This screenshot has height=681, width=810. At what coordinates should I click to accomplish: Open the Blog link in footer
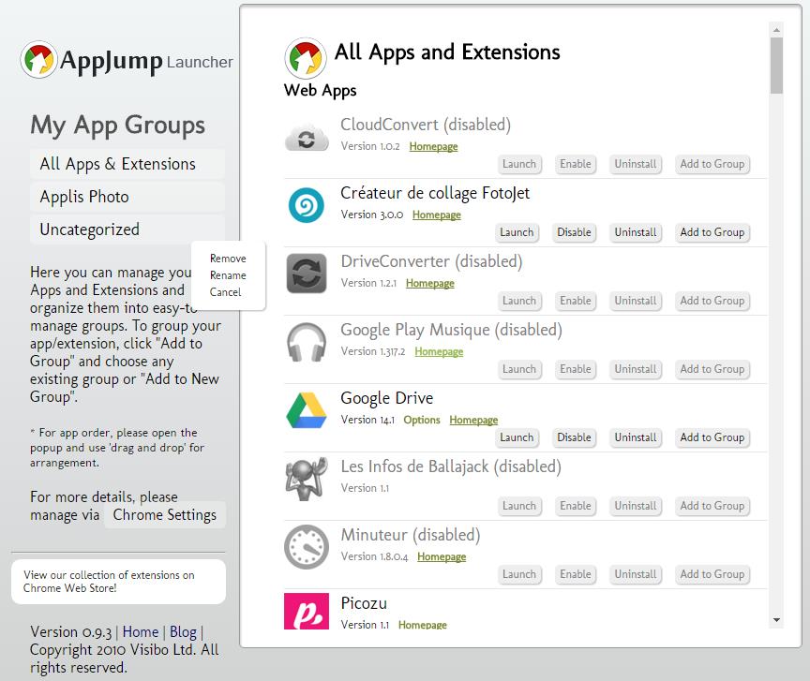(x=184, y=632)
